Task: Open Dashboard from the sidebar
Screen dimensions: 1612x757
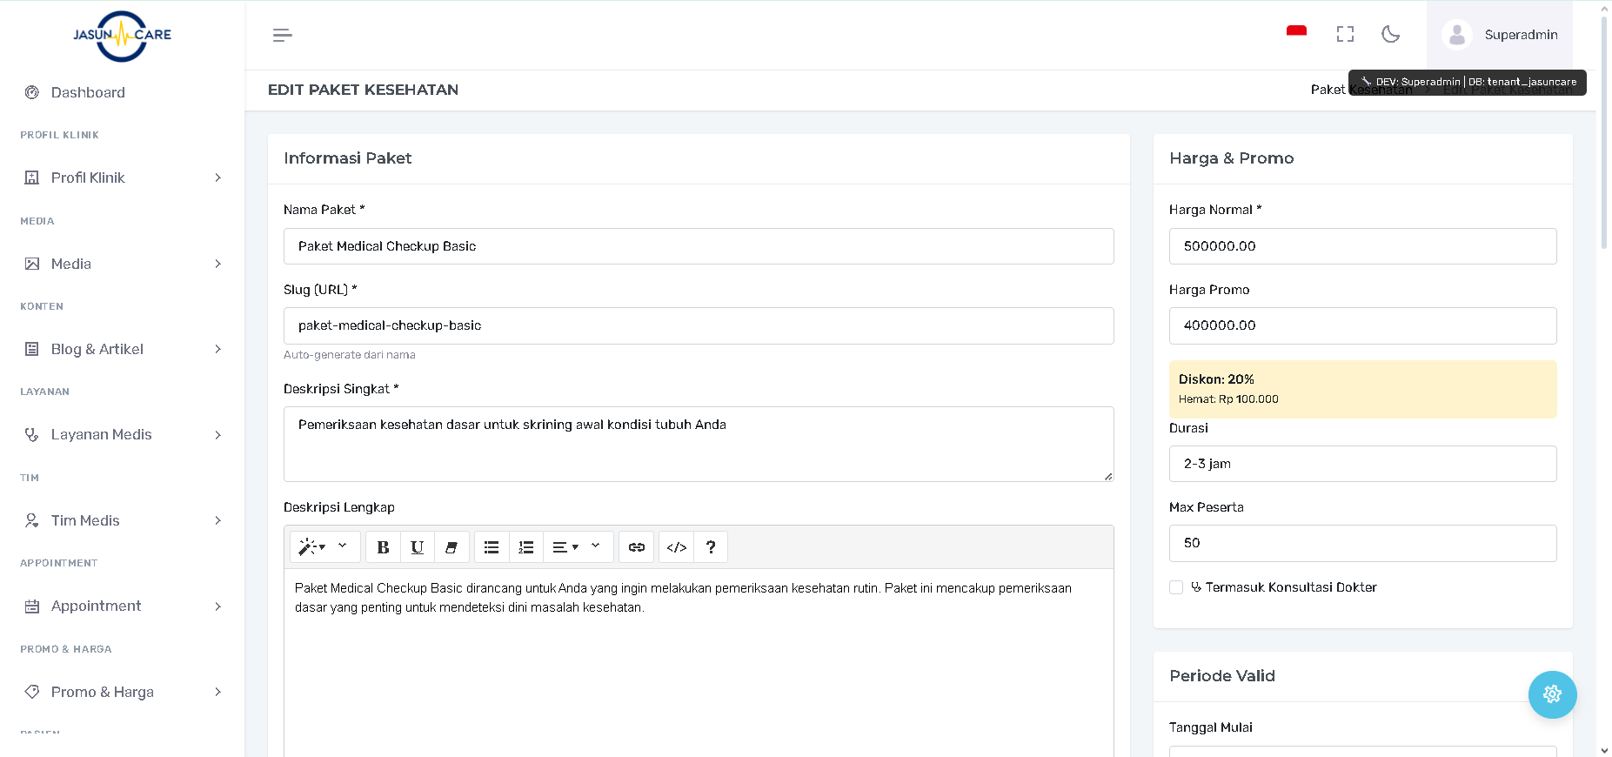Action: coord(88,92)
